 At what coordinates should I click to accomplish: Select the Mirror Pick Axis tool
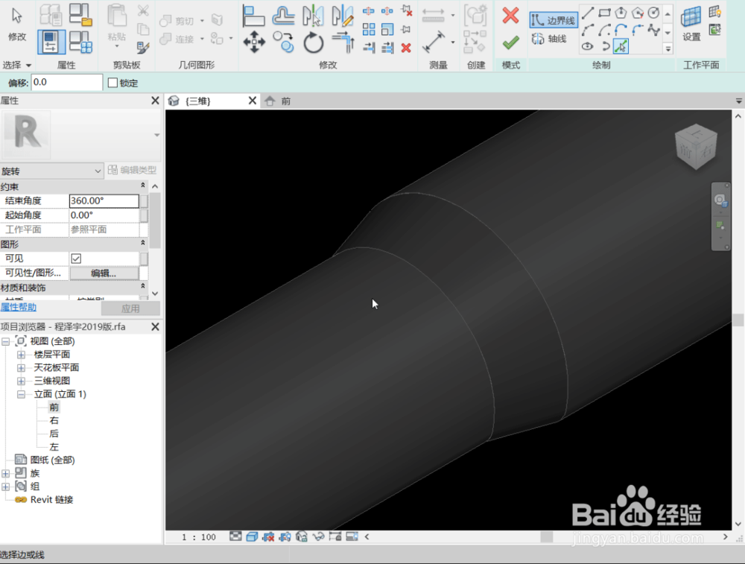click(313, 16)
